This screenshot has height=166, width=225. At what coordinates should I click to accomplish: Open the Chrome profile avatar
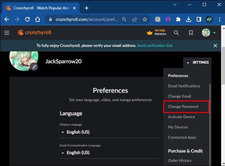[x=209, y=19]
